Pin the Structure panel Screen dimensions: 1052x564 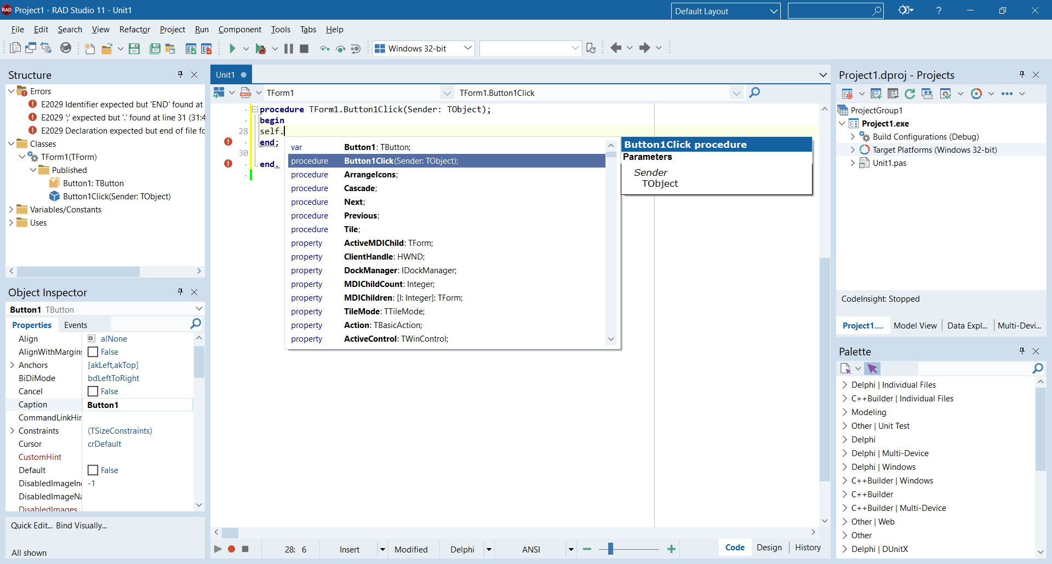180,74
